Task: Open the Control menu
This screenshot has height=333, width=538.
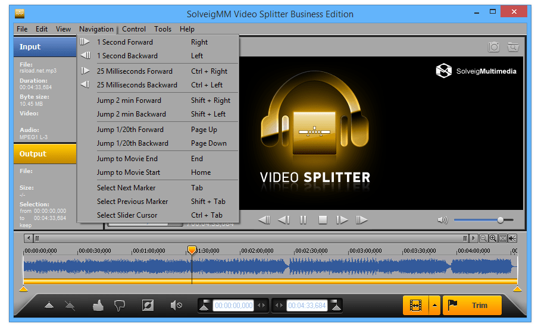Action: pyautogui.click(x=134, y=29)
